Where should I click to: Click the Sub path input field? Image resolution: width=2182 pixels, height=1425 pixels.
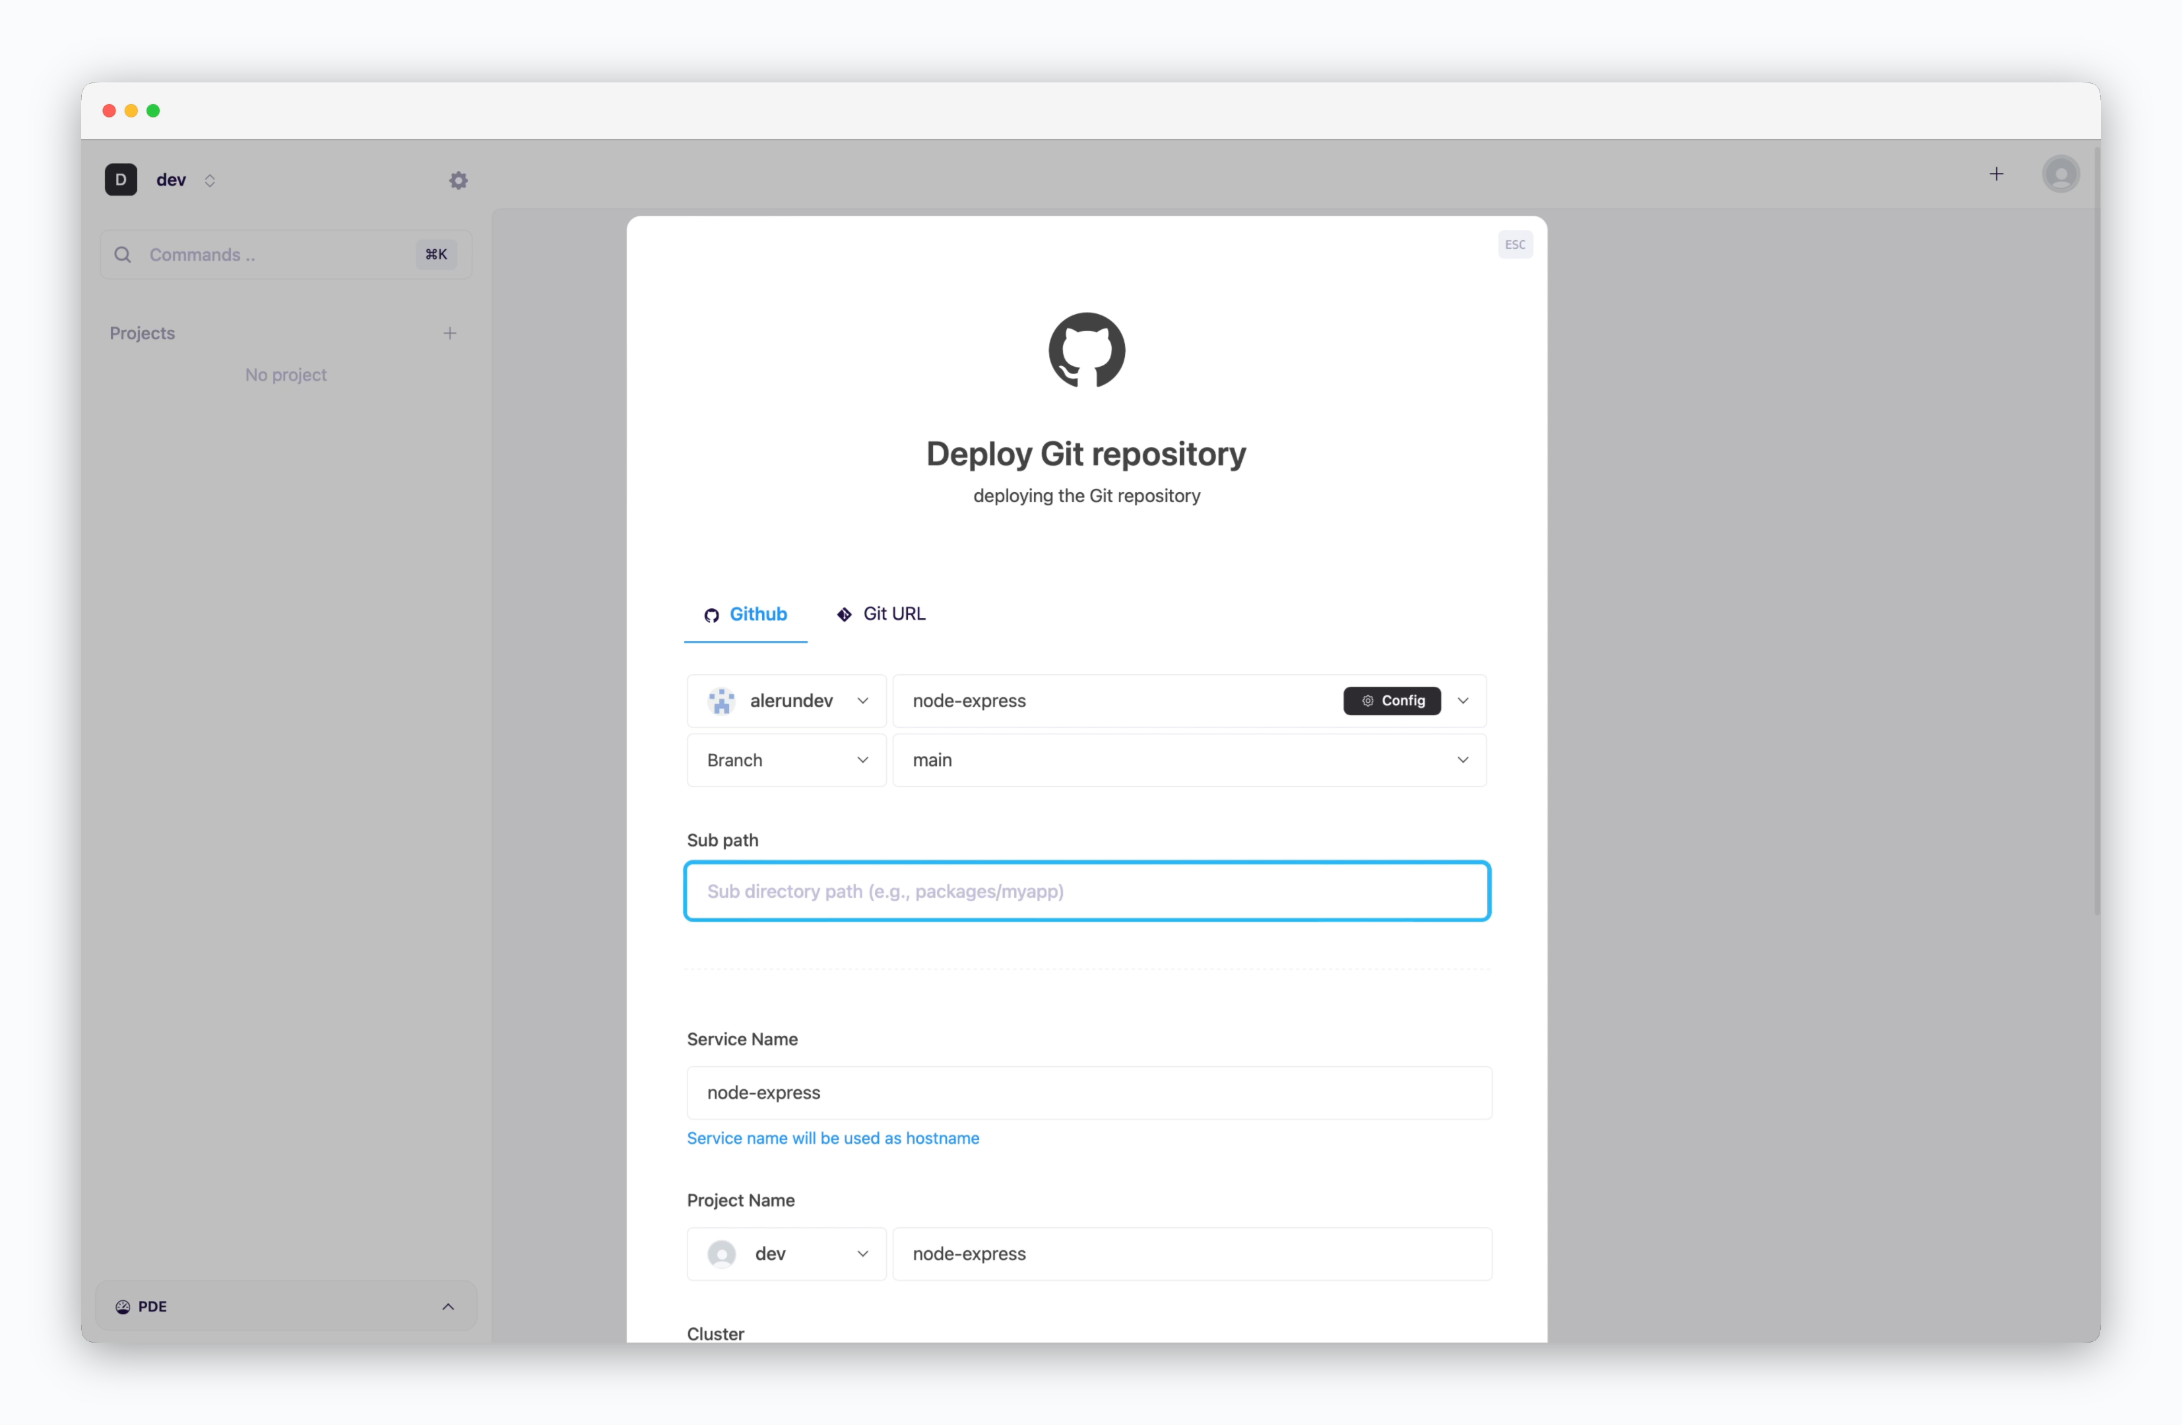tap(1087, 892)
